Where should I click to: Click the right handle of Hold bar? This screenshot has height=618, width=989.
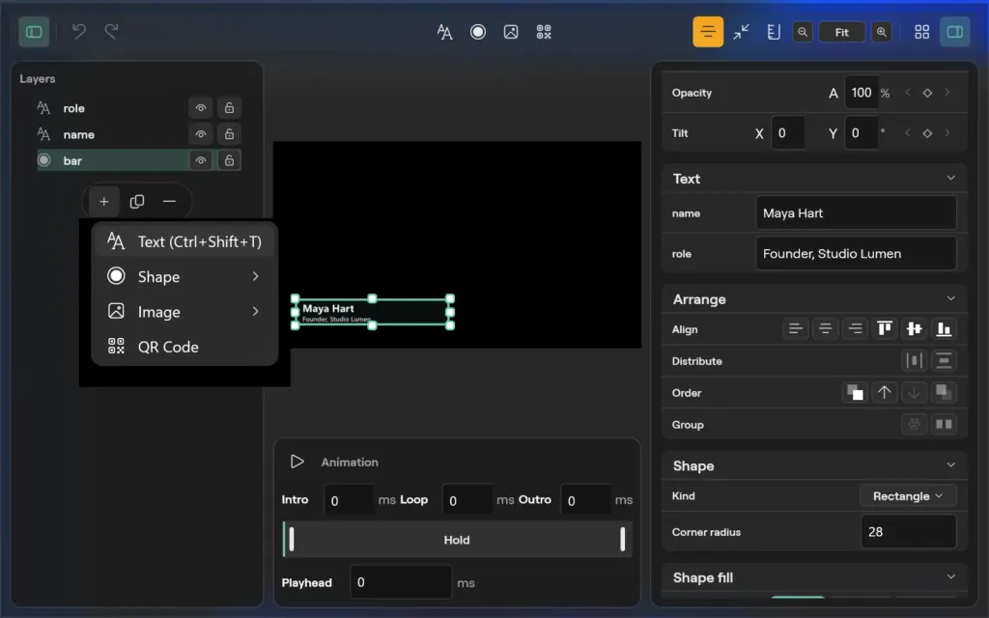[623, 540]
